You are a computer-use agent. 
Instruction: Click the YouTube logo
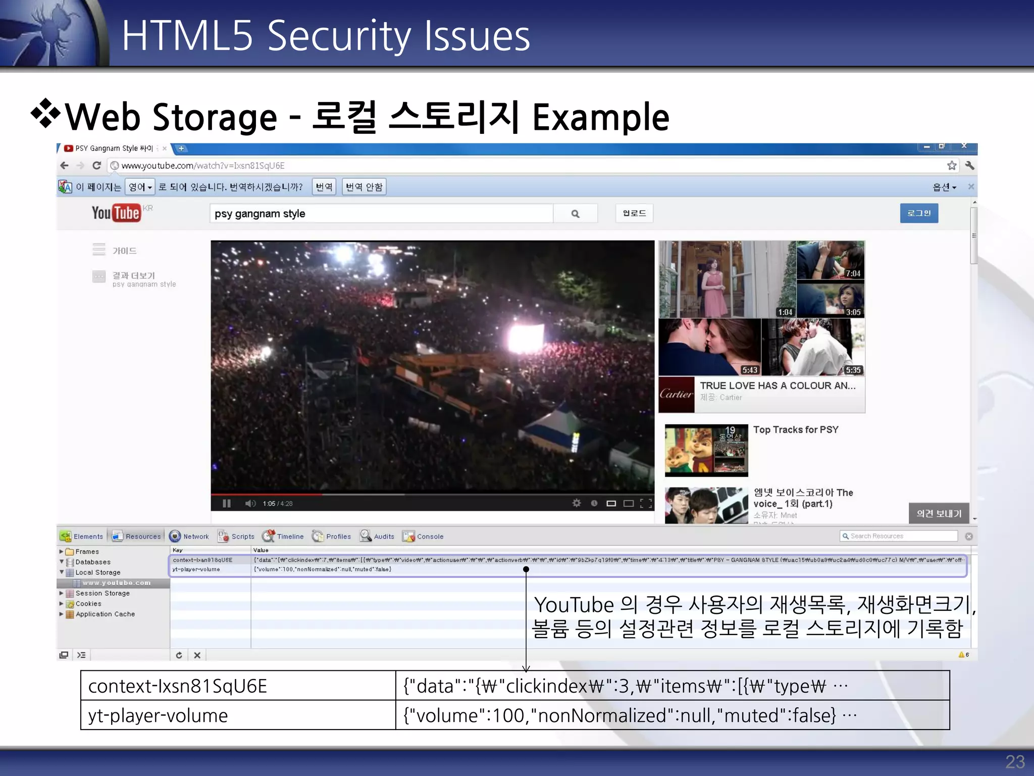(x=116, y=213)
